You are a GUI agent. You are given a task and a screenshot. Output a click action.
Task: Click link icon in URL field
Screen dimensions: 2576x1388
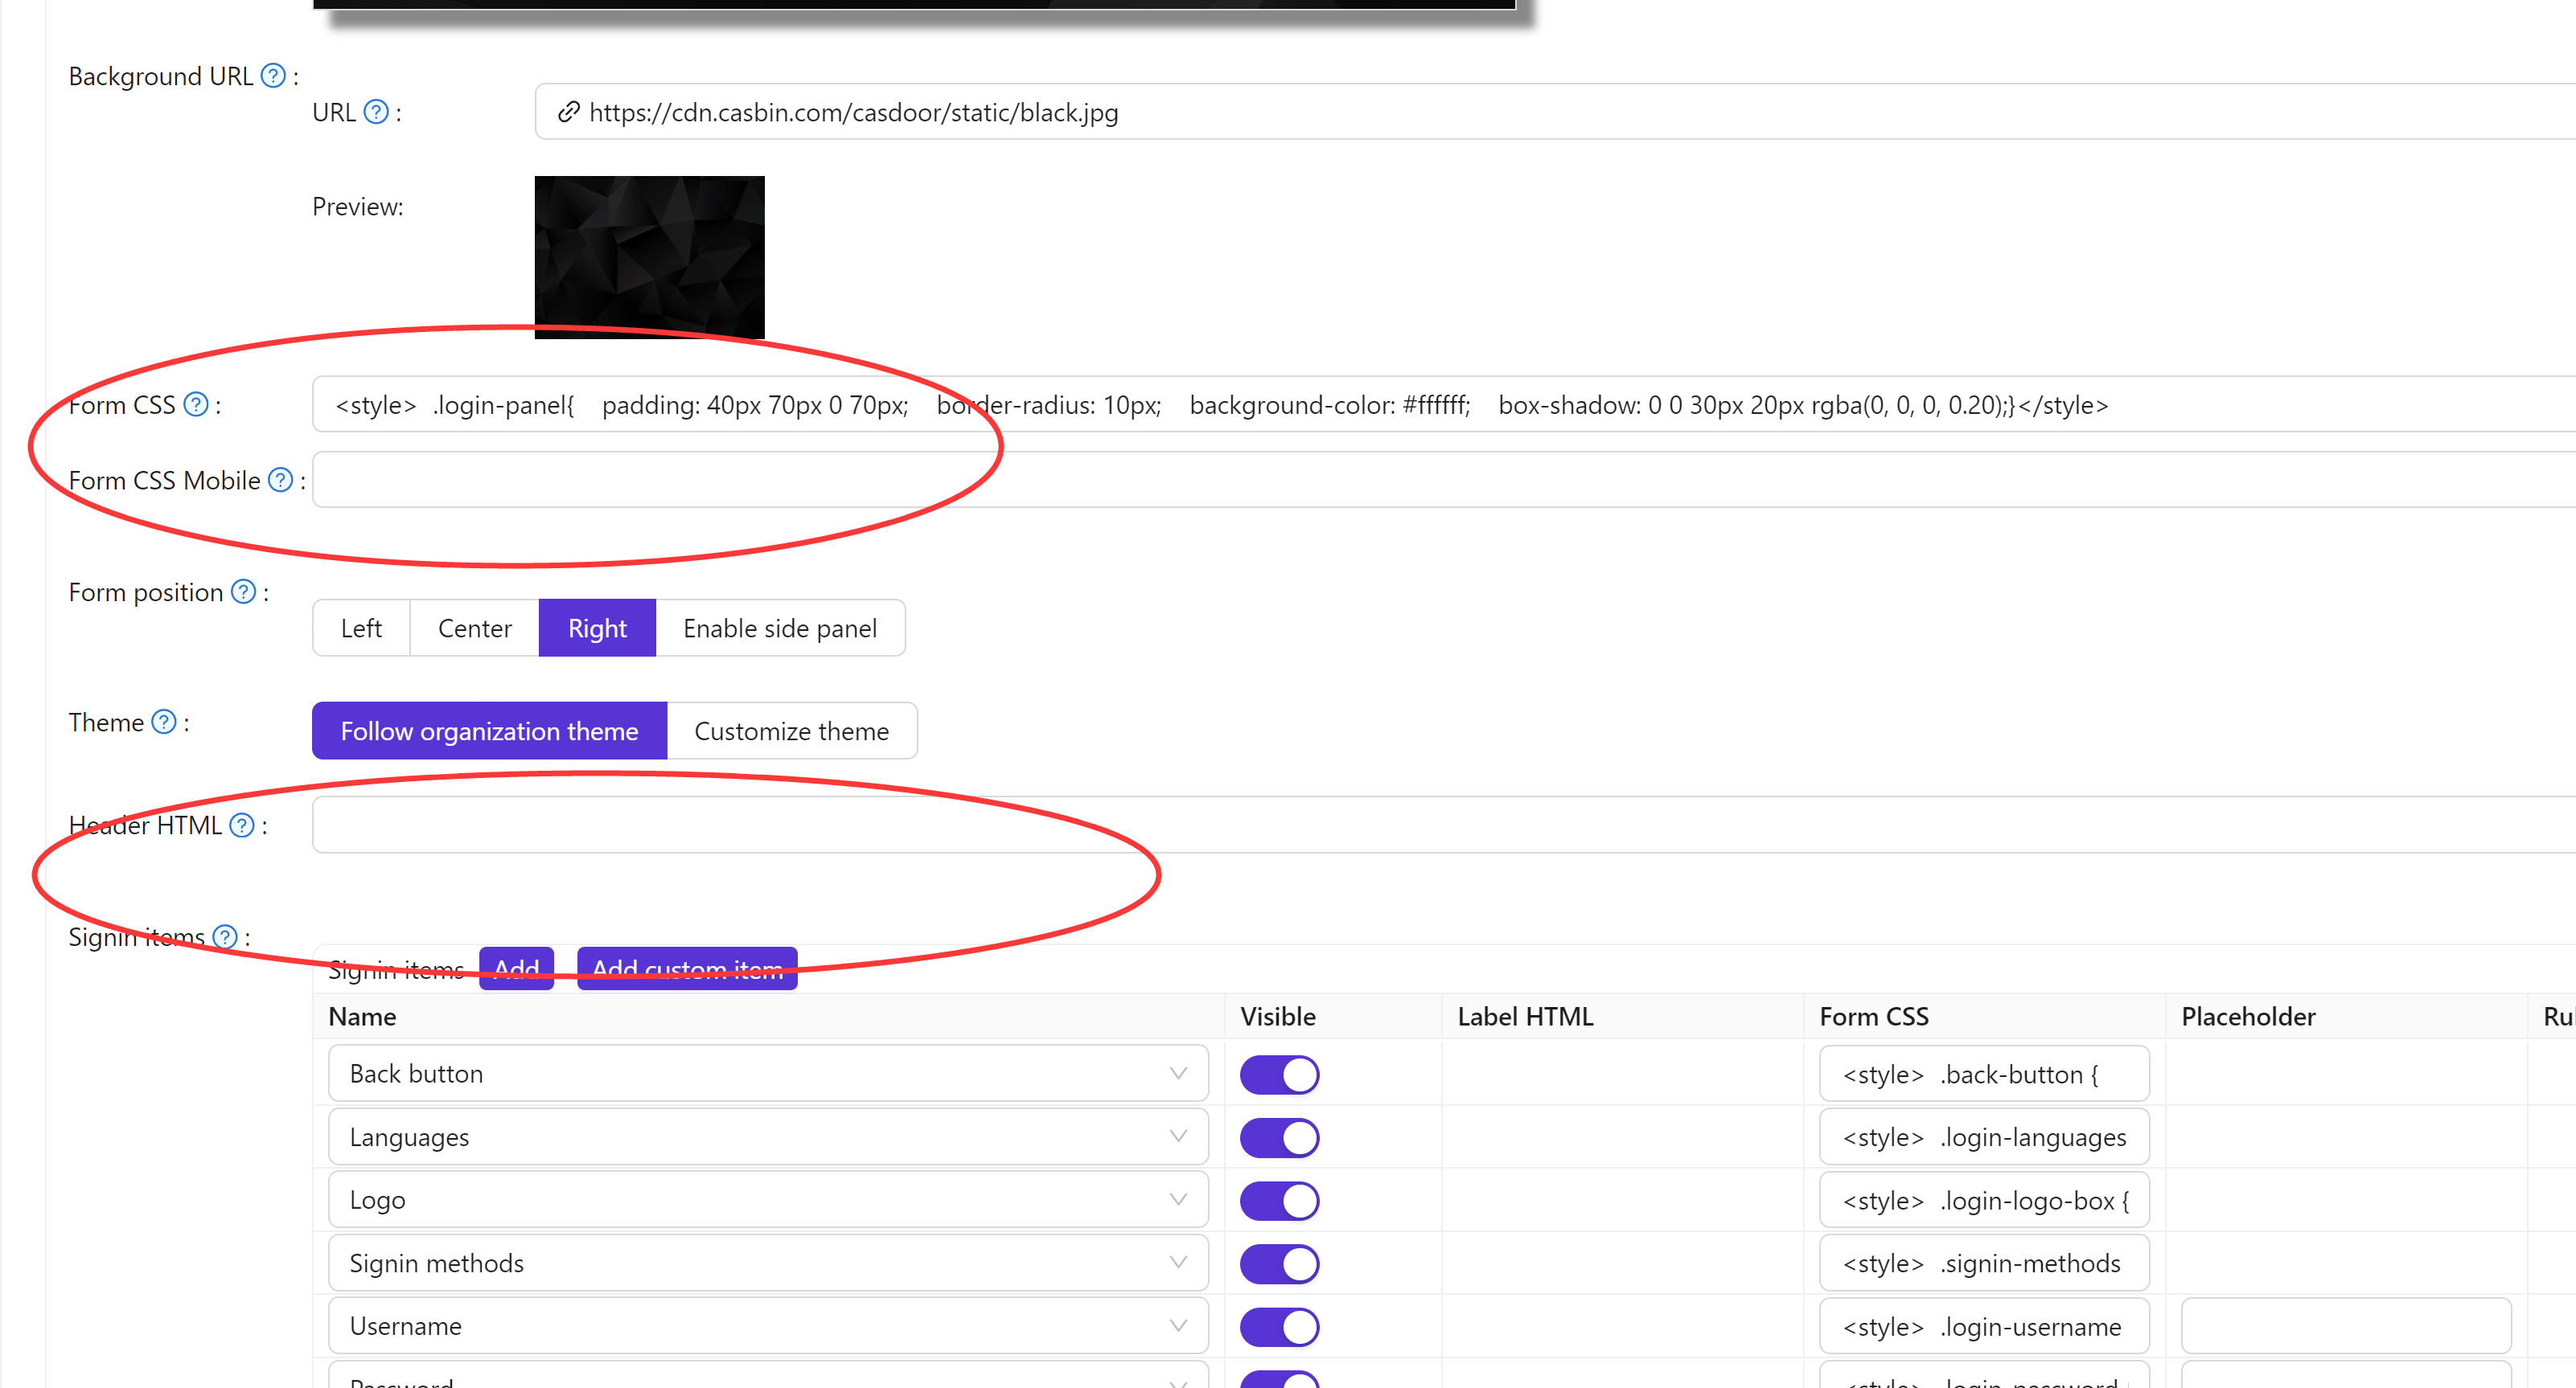tap(569, 112)
